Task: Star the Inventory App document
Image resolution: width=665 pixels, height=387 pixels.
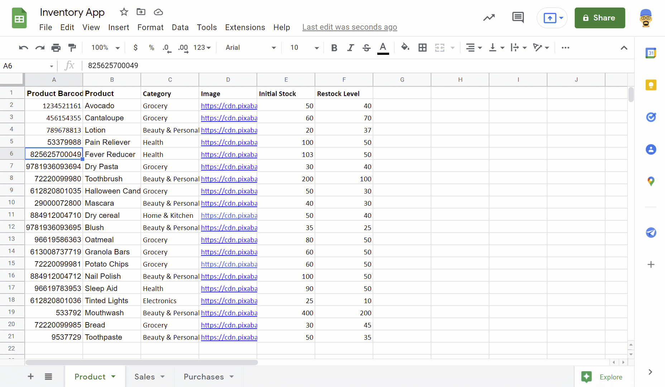Action: click(x=124, y=12)
